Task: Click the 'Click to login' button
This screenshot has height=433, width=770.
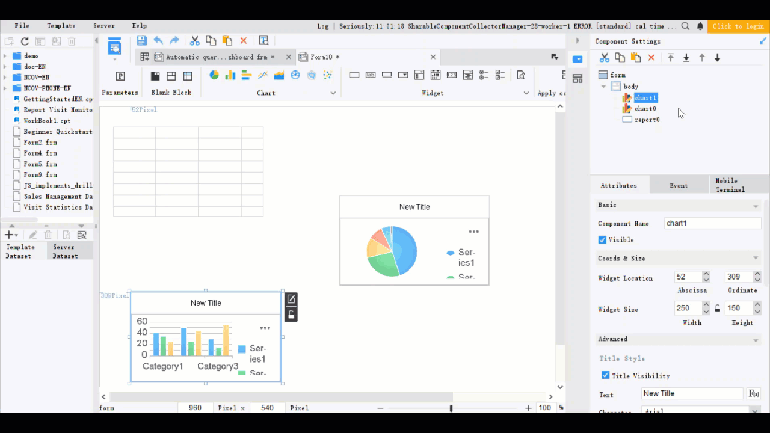Action: 738,26
